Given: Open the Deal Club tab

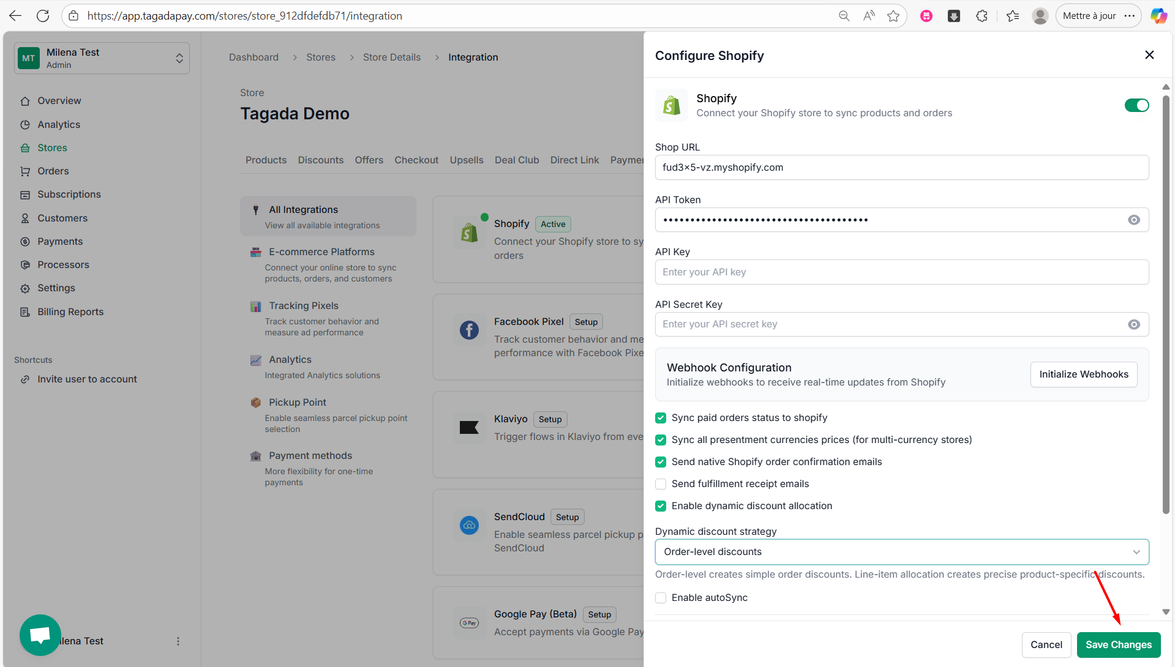Looking at the screenshot, I should pos(517,160).
